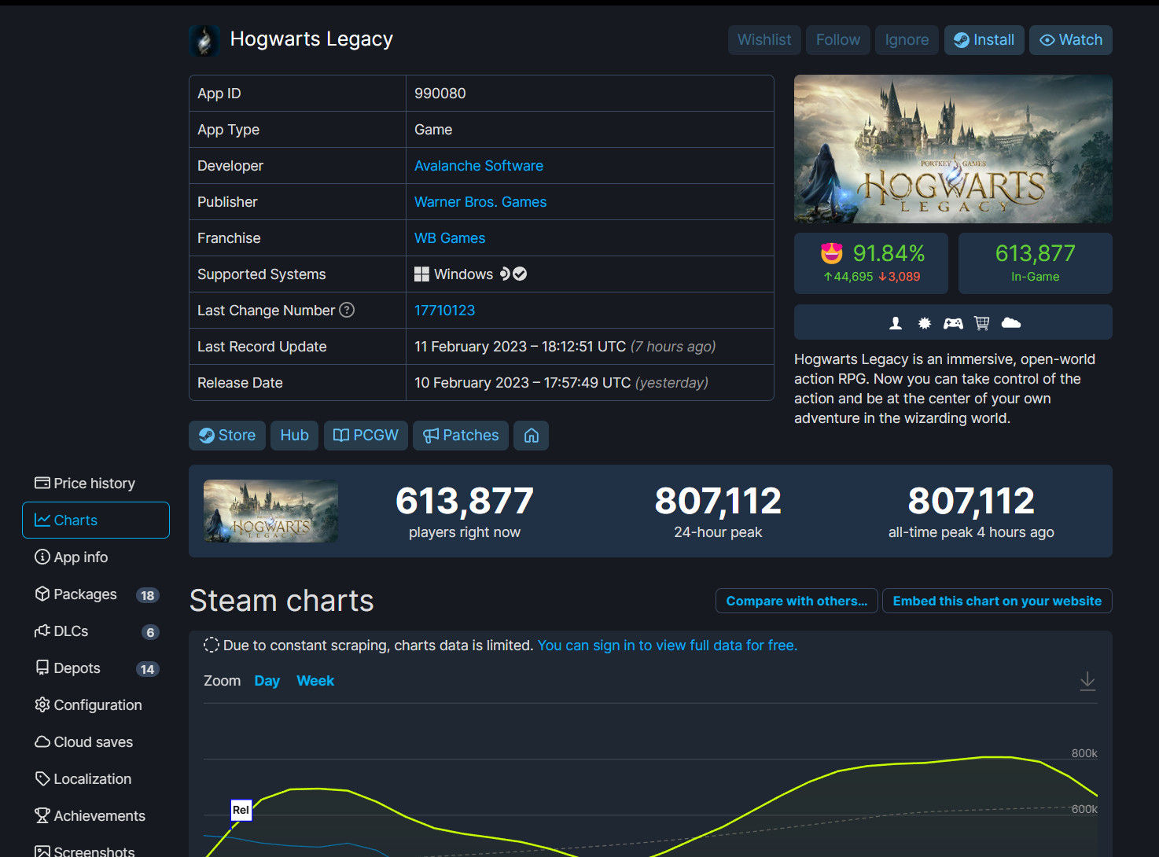Expand the DLCs section
Viewport: 1159px width, 857px height.
pyautogui.click(x=72, y=631)
